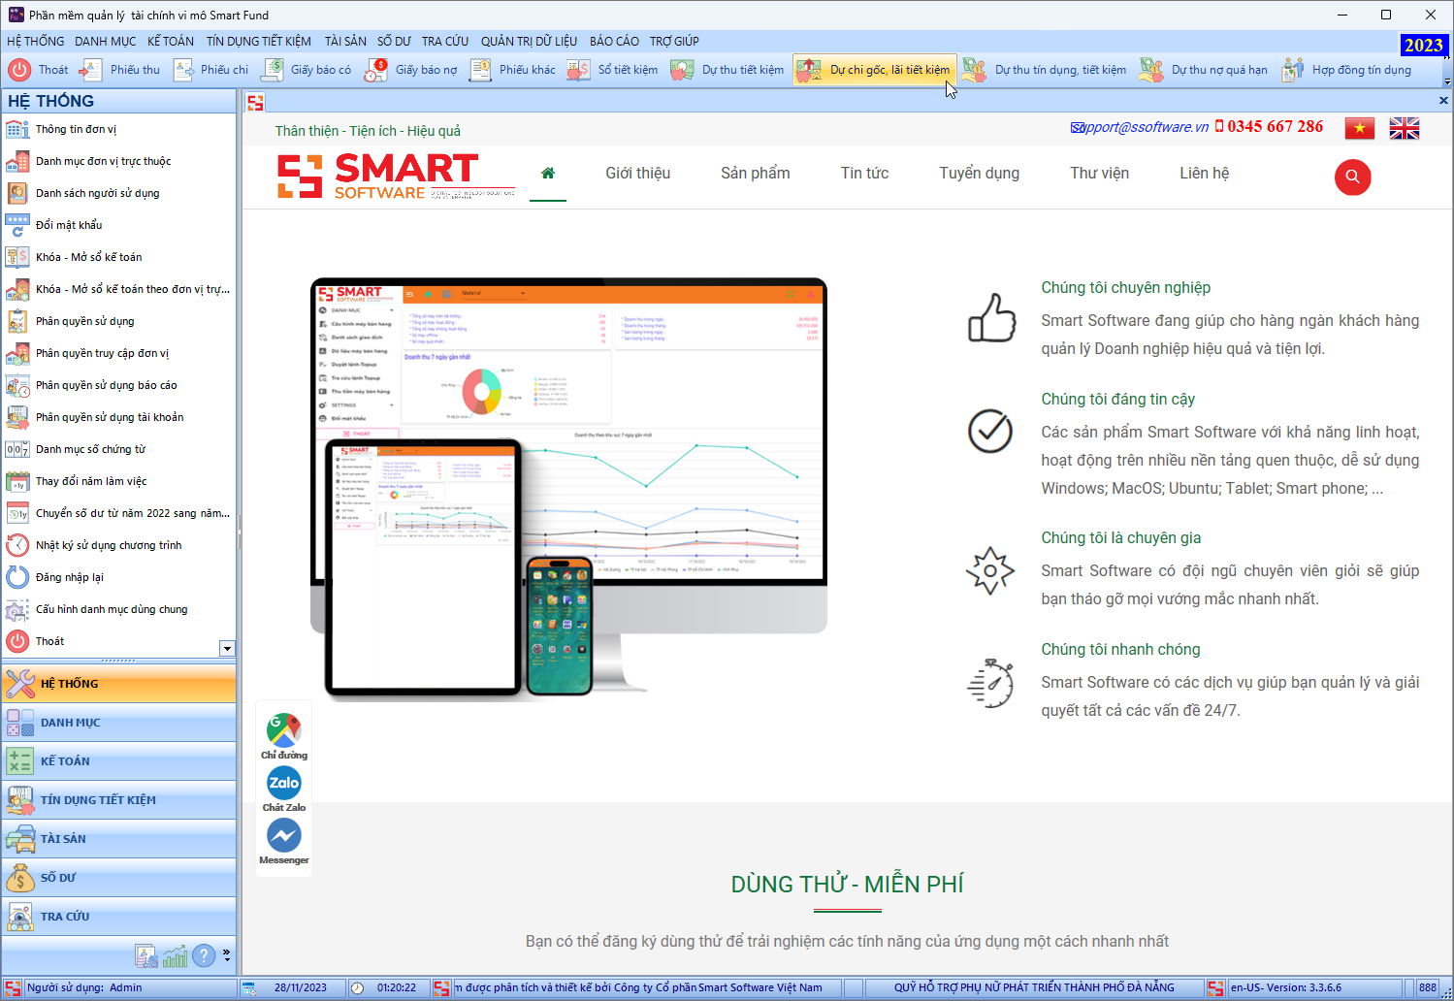Open Dự thu tiết kiệm toolbar icon
The image size is (1454, 1001).
683,70
